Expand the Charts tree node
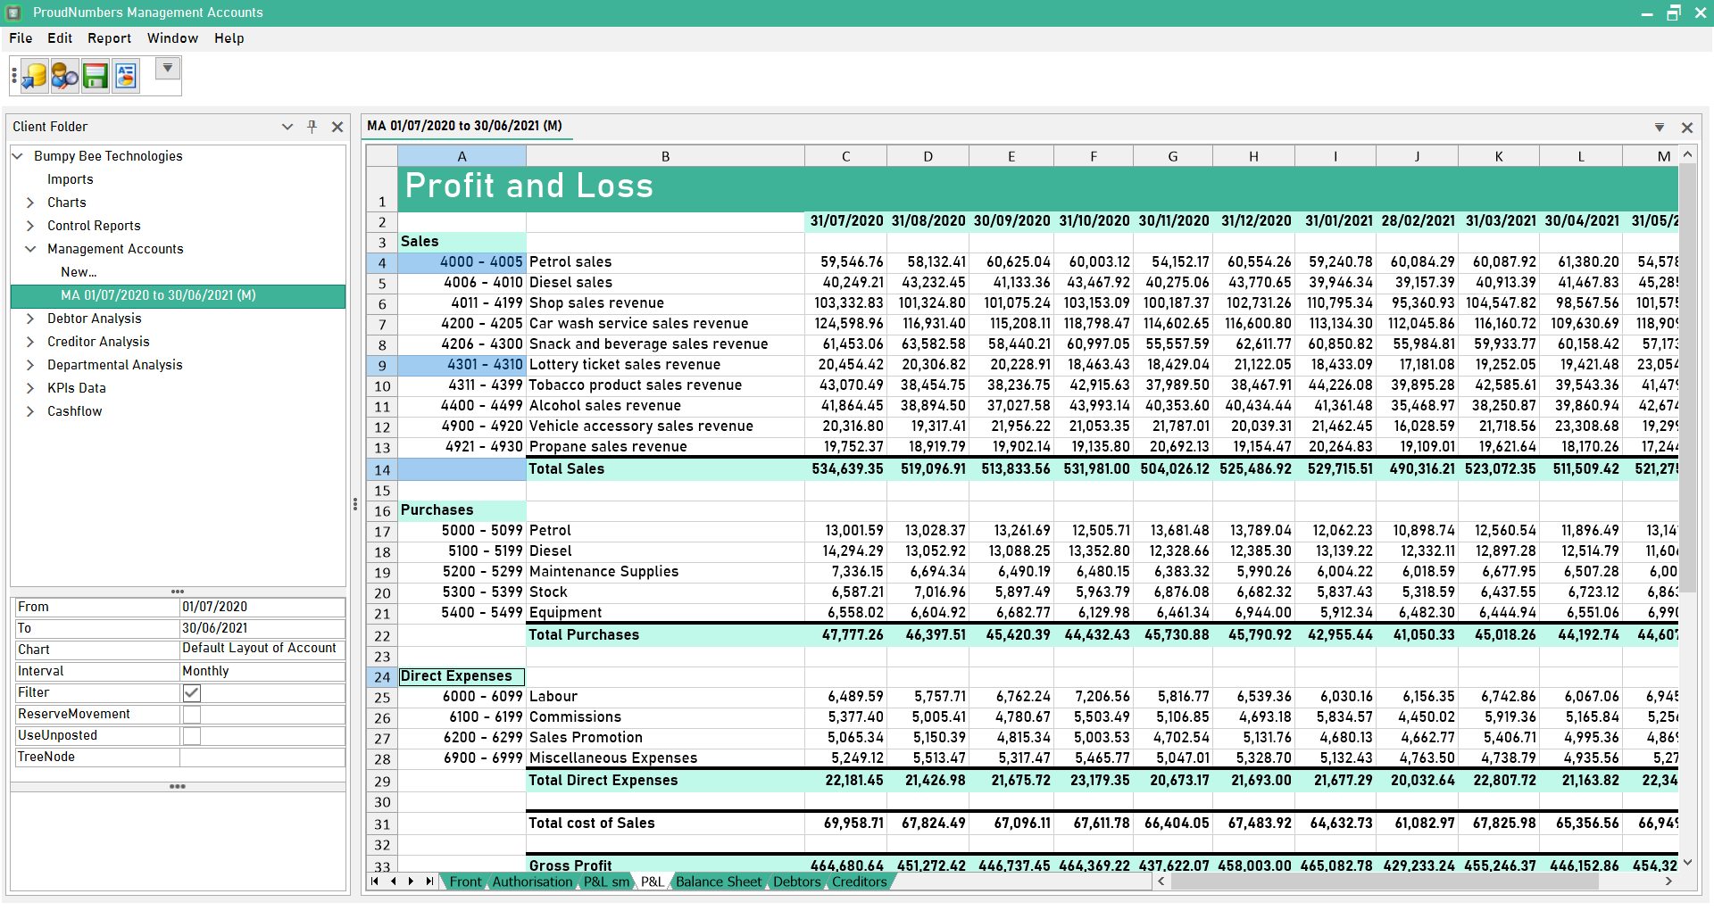Screen dimensions: 1714x919 [30, 203]
